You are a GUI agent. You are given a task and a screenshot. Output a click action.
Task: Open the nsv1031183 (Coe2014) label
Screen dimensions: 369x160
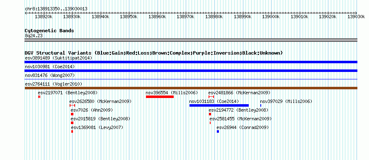pos(214,101)
